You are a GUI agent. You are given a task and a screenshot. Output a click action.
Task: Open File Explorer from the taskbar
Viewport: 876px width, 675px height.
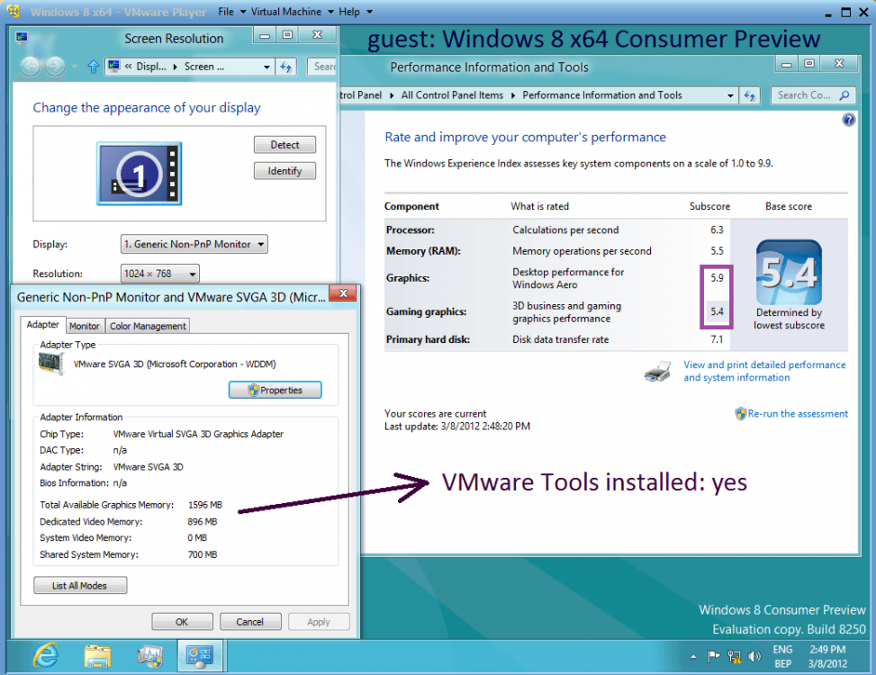click(x=98, y=655)
